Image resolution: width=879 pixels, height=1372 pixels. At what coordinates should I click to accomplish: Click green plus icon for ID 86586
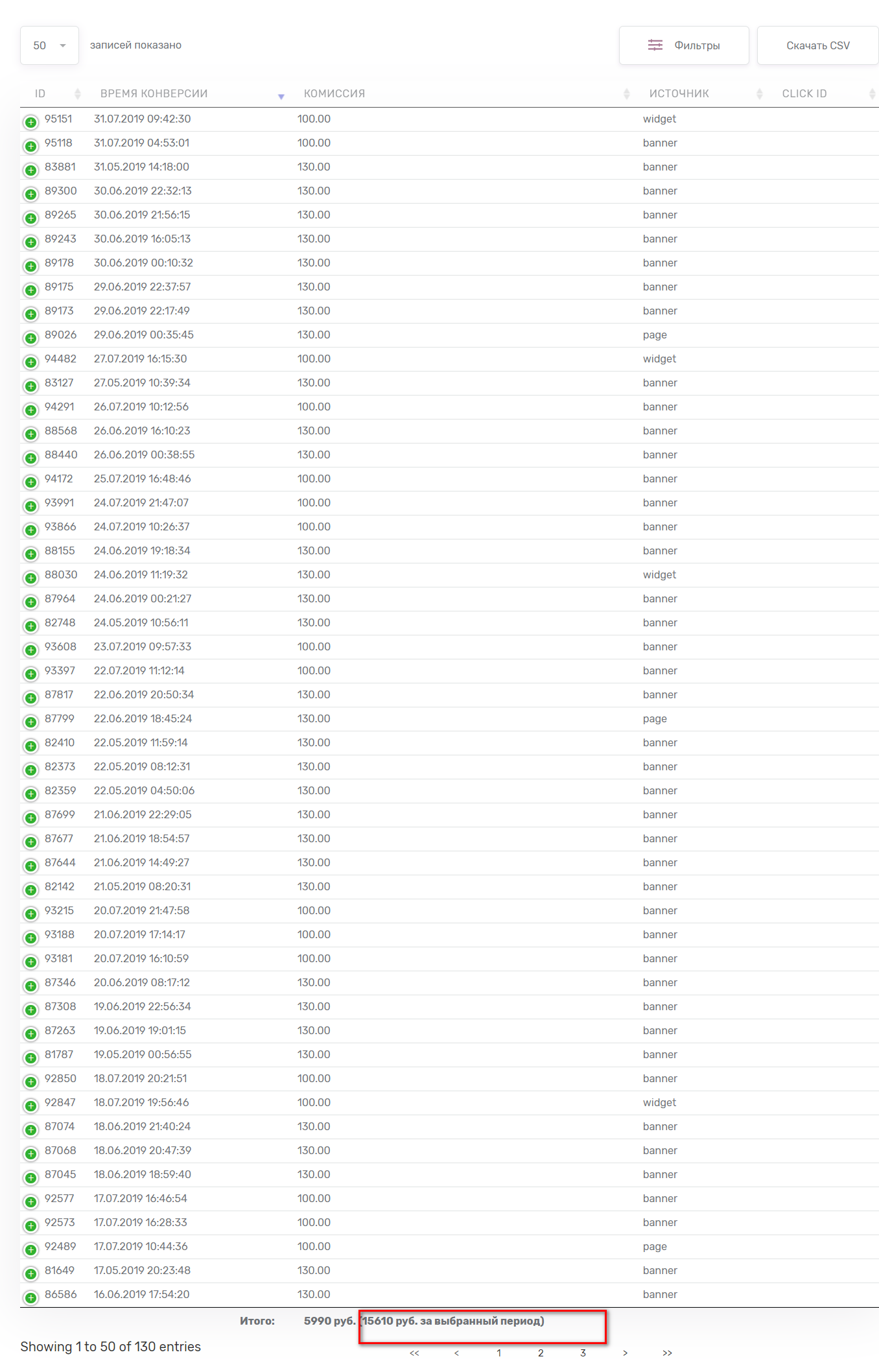(30, 1297)
